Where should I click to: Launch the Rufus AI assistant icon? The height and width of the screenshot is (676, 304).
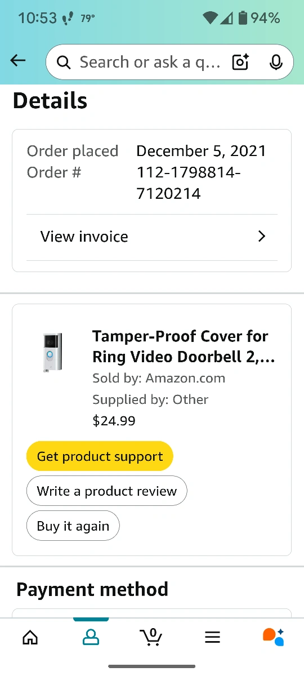(274, 637)
